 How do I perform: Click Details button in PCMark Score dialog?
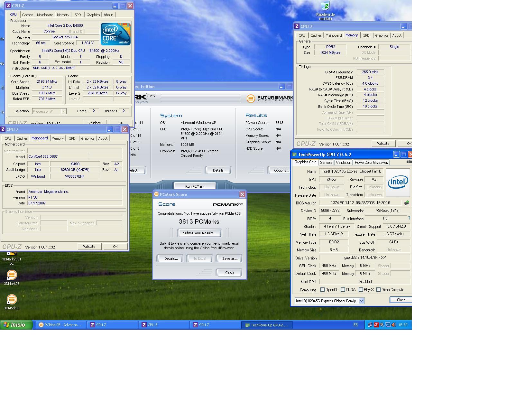[x=171, y=258]
